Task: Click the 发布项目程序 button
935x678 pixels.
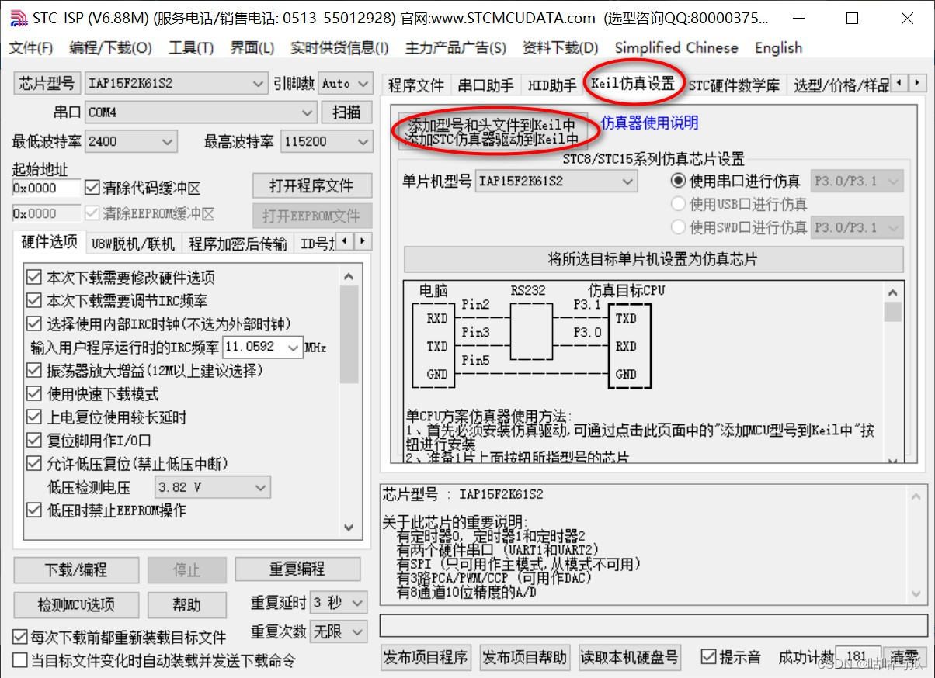Action: pos(426,658)
